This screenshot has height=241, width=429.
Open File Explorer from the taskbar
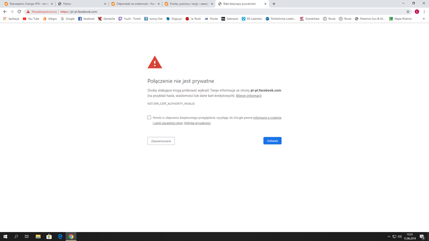click(38, 237)
